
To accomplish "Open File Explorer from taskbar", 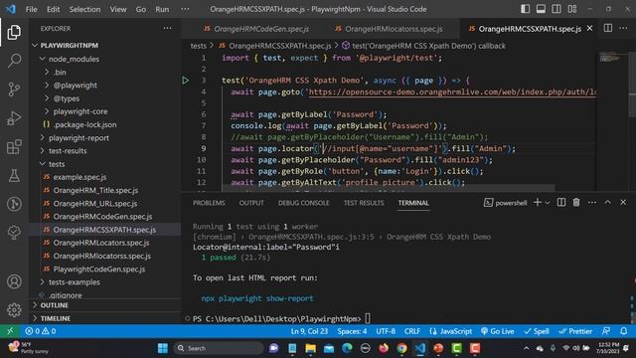I will point(311,348).
